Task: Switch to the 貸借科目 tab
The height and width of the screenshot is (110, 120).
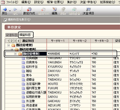Action: [x=11, y=35]
